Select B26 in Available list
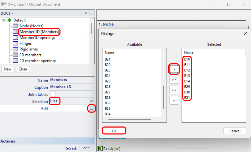The height and width of the screenshot is (152, 251). (x=108, y=87)
